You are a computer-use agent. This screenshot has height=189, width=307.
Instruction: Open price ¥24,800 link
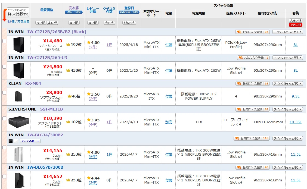click(x=53, y=67)
